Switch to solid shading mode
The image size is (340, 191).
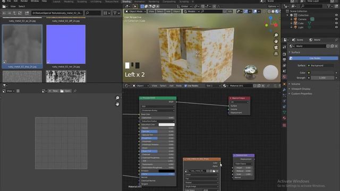click(273, 11)
